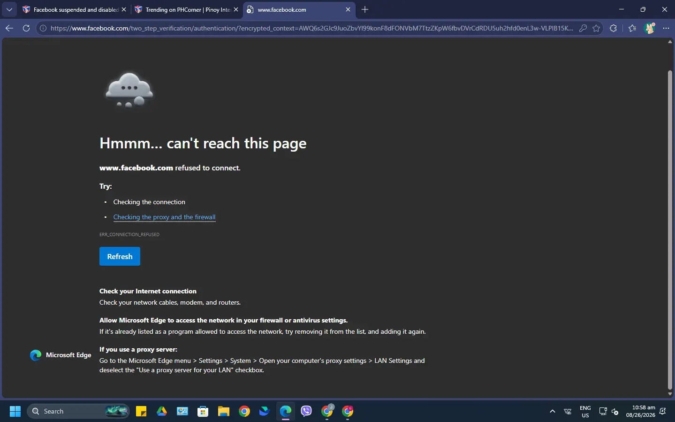Open Chrome with the red profile badge
Image resolution: width=675 pixels, height=422 pixels.
coord(348,411)
